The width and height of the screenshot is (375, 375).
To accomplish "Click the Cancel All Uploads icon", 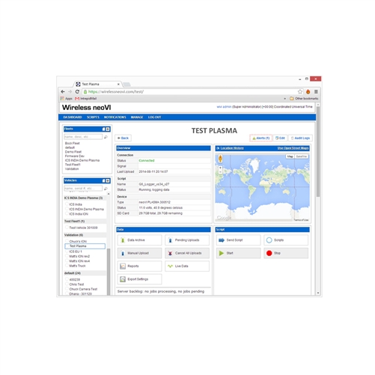I will point(170,253).
